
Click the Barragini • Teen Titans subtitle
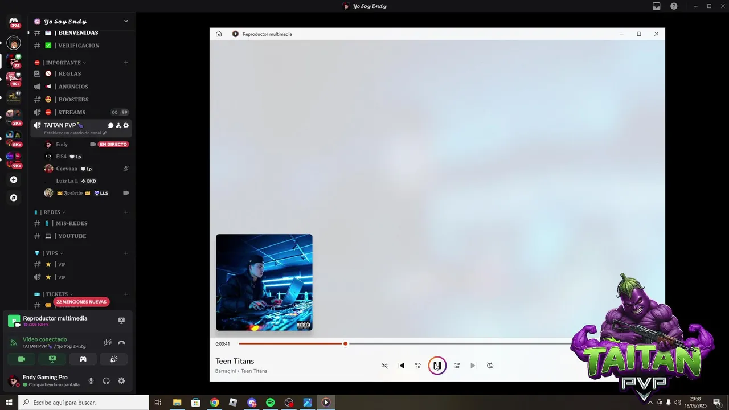tap(241, 371)
